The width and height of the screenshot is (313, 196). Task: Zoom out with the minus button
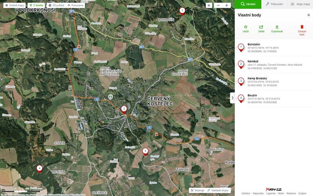(218, 5)
